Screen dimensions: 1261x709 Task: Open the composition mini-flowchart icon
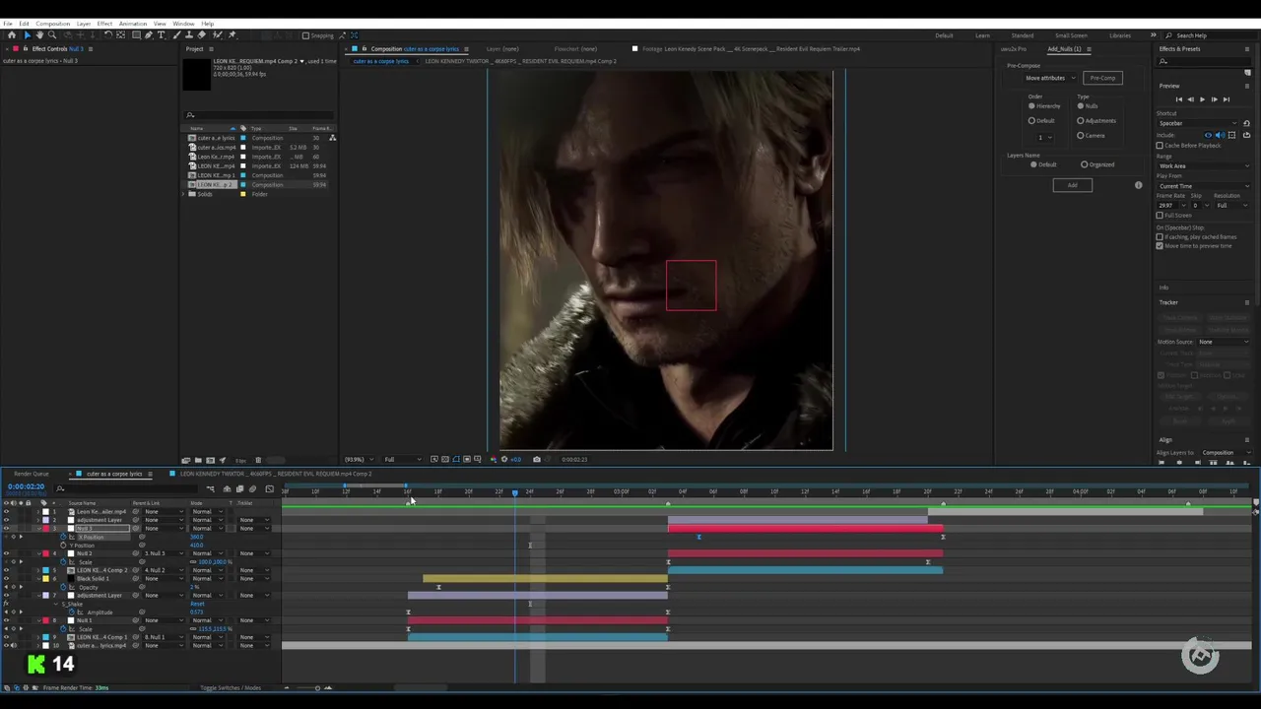(210, 489)
